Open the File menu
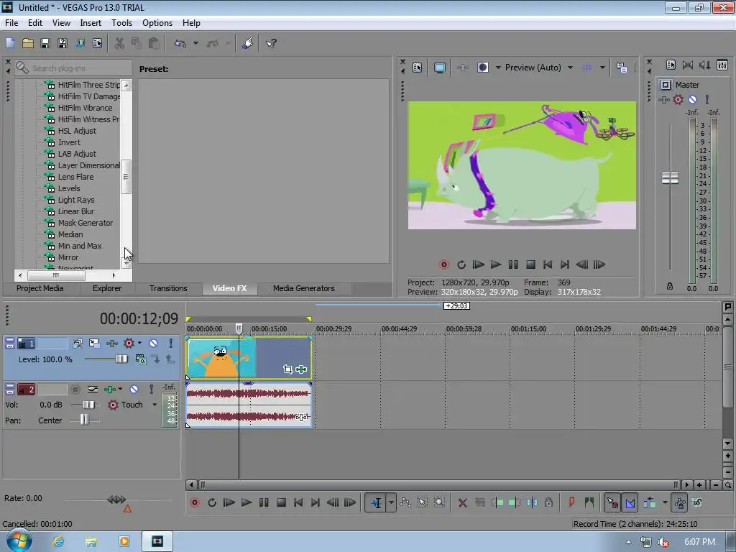 point(11,23)
